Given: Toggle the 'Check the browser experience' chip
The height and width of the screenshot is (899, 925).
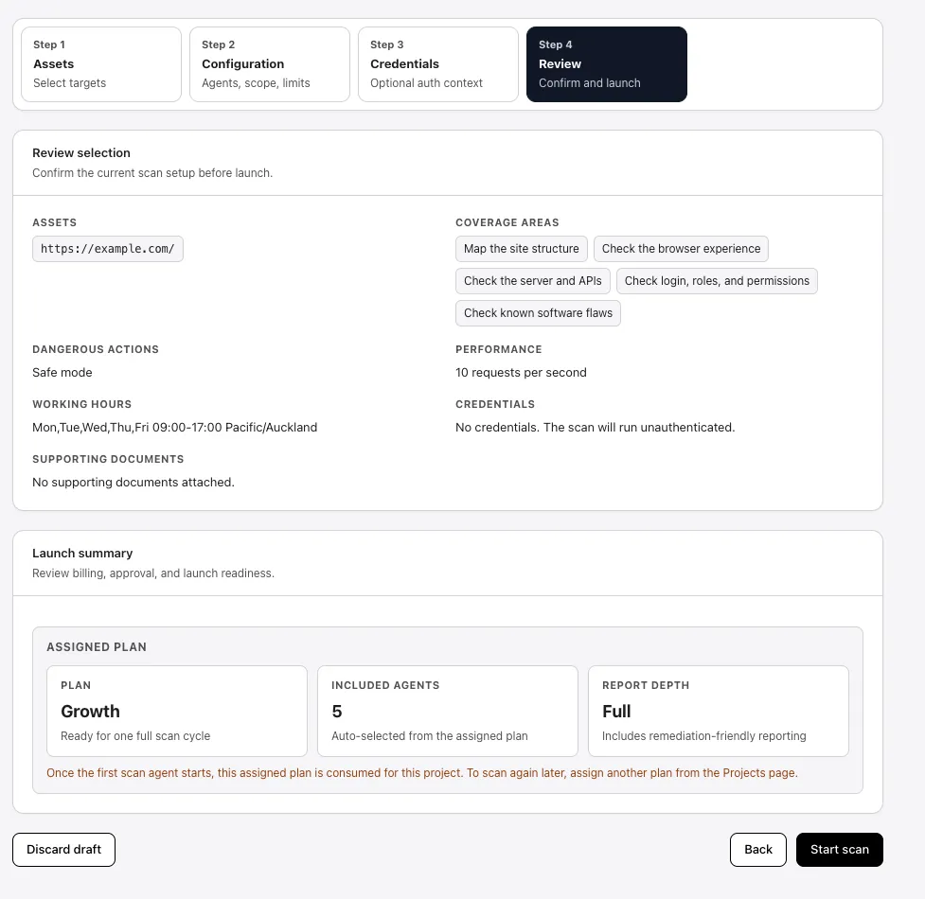Looking at the screenshot, I should tap(681, 248).
